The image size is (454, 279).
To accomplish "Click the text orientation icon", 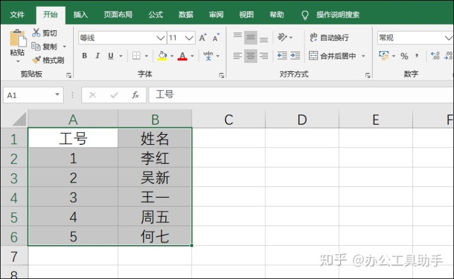I will coord(282,37).
